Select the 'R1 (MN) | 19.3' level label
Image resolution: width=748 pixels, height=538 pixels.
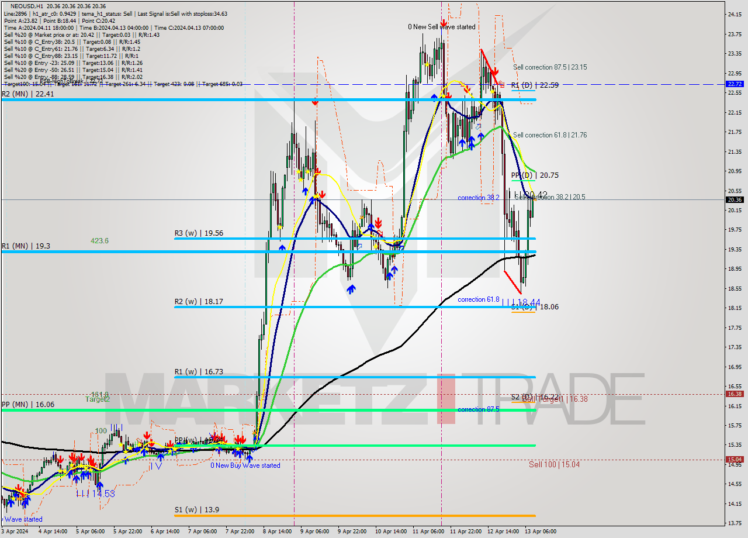(x=26, y=246)
